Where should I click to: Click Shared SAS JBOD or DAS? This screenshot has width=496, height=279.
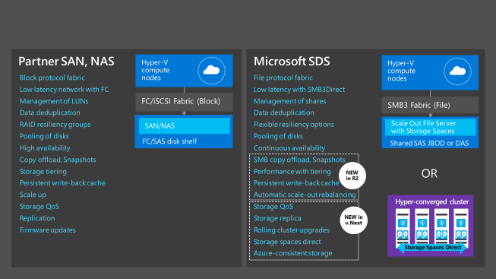(429, 143)
